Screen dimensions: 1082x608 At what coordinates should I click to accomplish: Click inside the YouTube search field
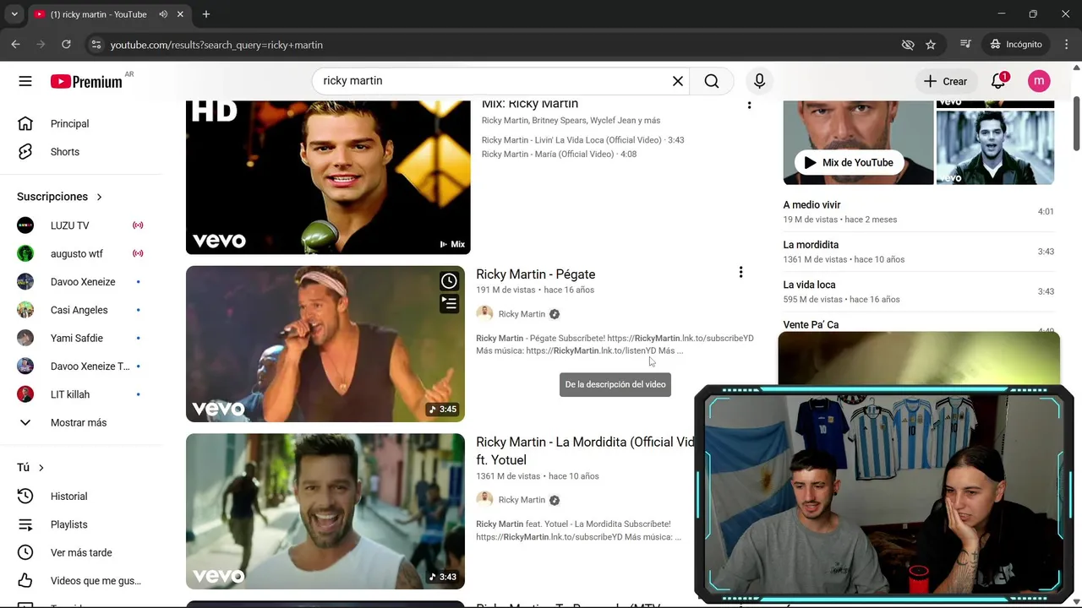[x=495, y=81]
